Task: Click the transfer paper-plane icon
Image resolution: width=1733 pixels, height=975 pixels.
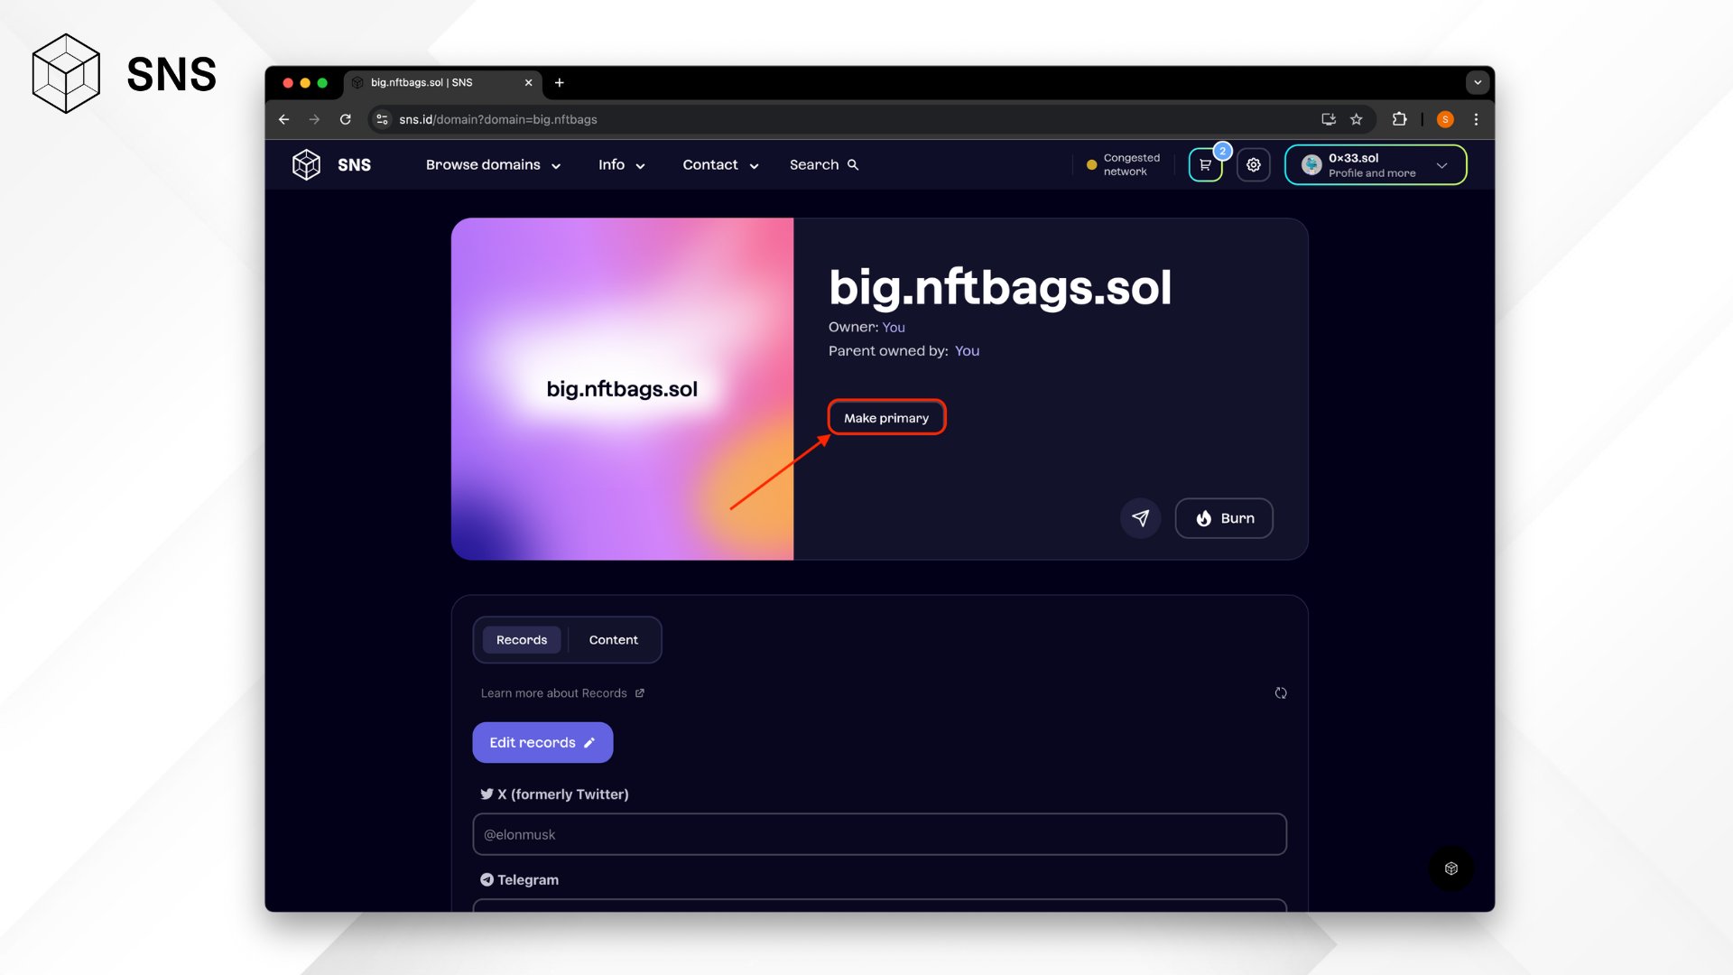Action: (x=1141, y=518)
